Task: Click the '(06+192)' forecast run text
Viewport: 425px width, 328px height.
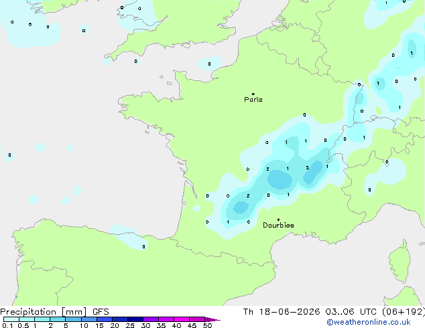Action: 404,312
